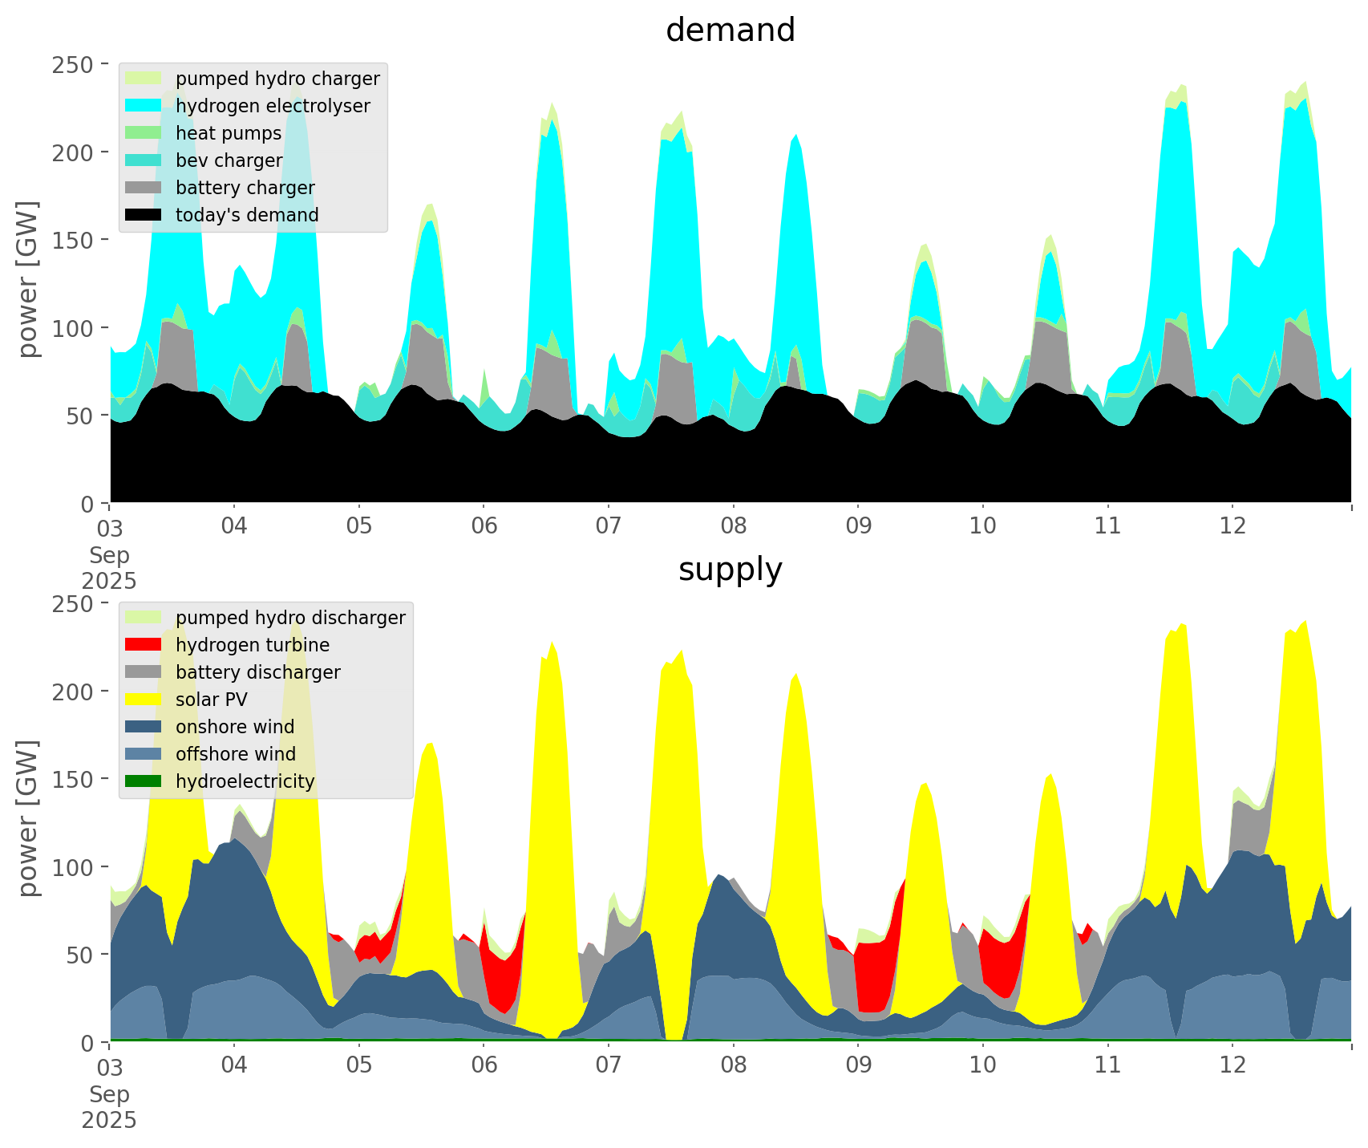Click the onshore wind legend swatch
The width and height of the screenshot is (1368, 1148).
(144, 727)
